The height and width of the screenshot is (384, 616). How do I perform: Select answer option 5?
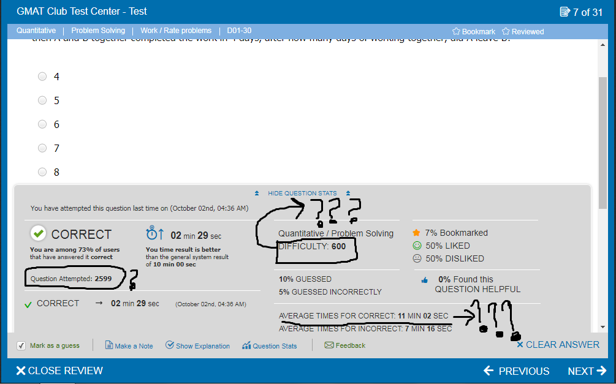click(x=42, y=100)
